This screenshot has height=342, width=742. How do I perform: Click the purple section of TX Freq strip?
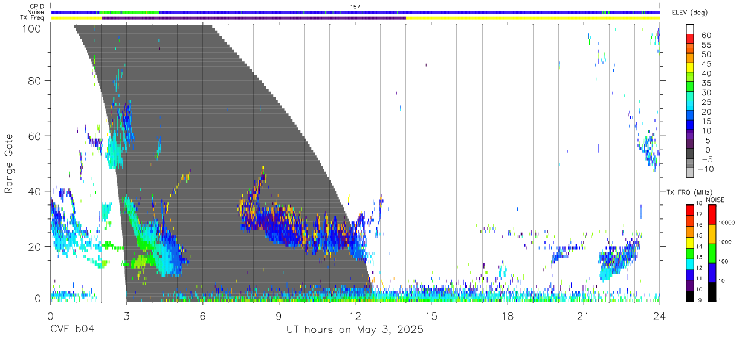[254, 18]
